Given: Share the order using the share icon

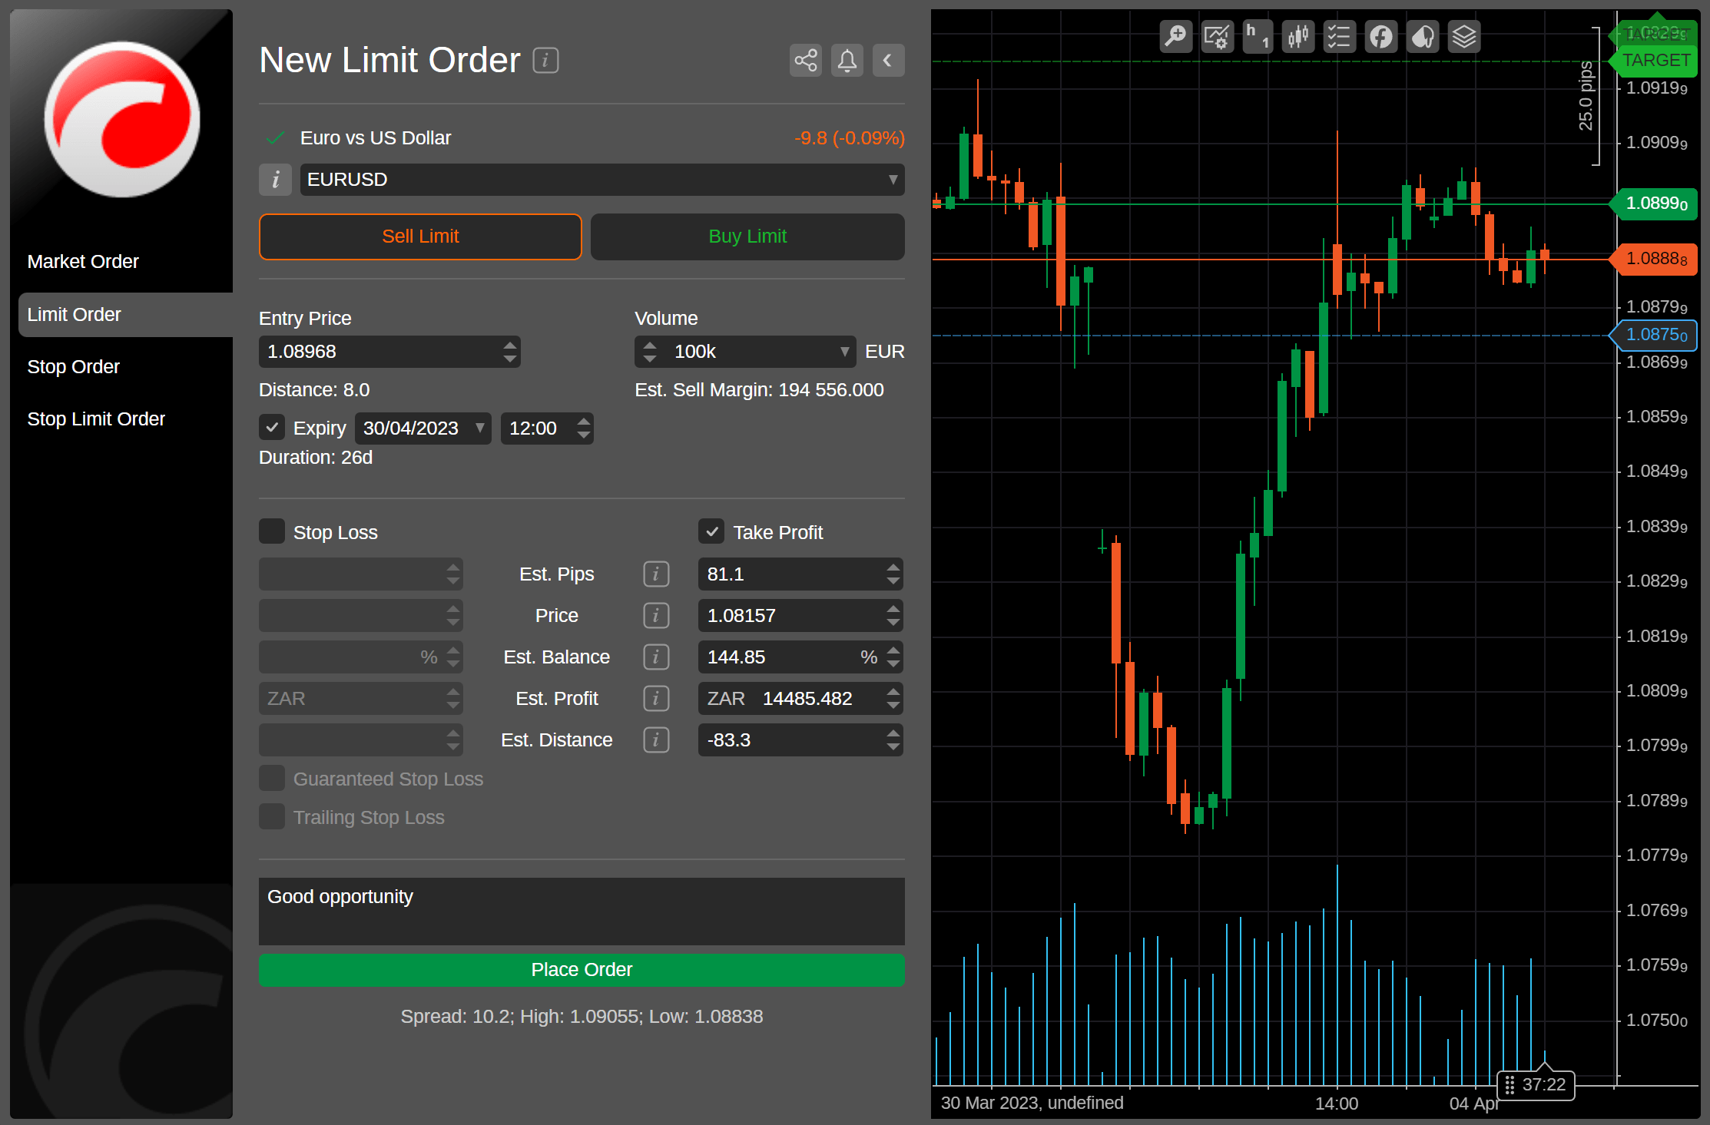Looking at the screenshot, I should coord(806,60).
